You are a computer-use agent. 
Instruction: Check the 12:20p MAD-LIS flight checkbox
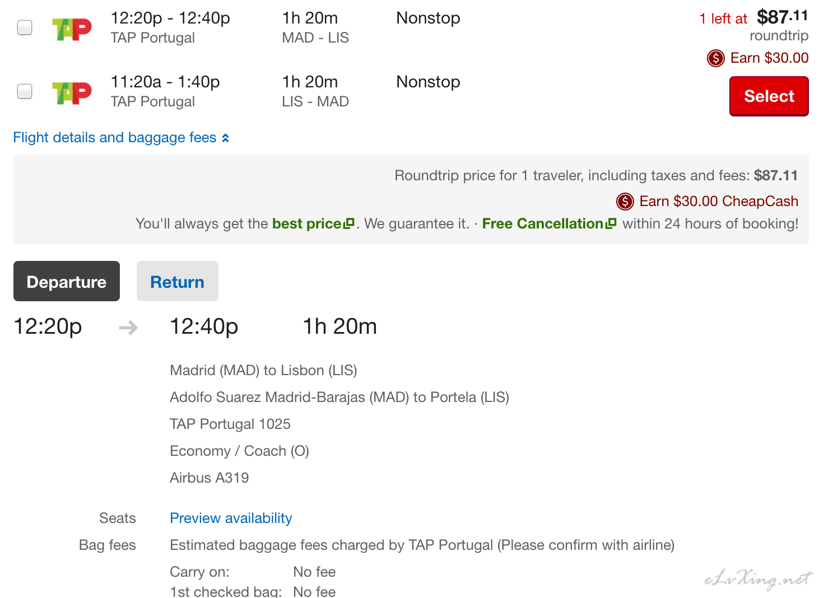[25, 27]
